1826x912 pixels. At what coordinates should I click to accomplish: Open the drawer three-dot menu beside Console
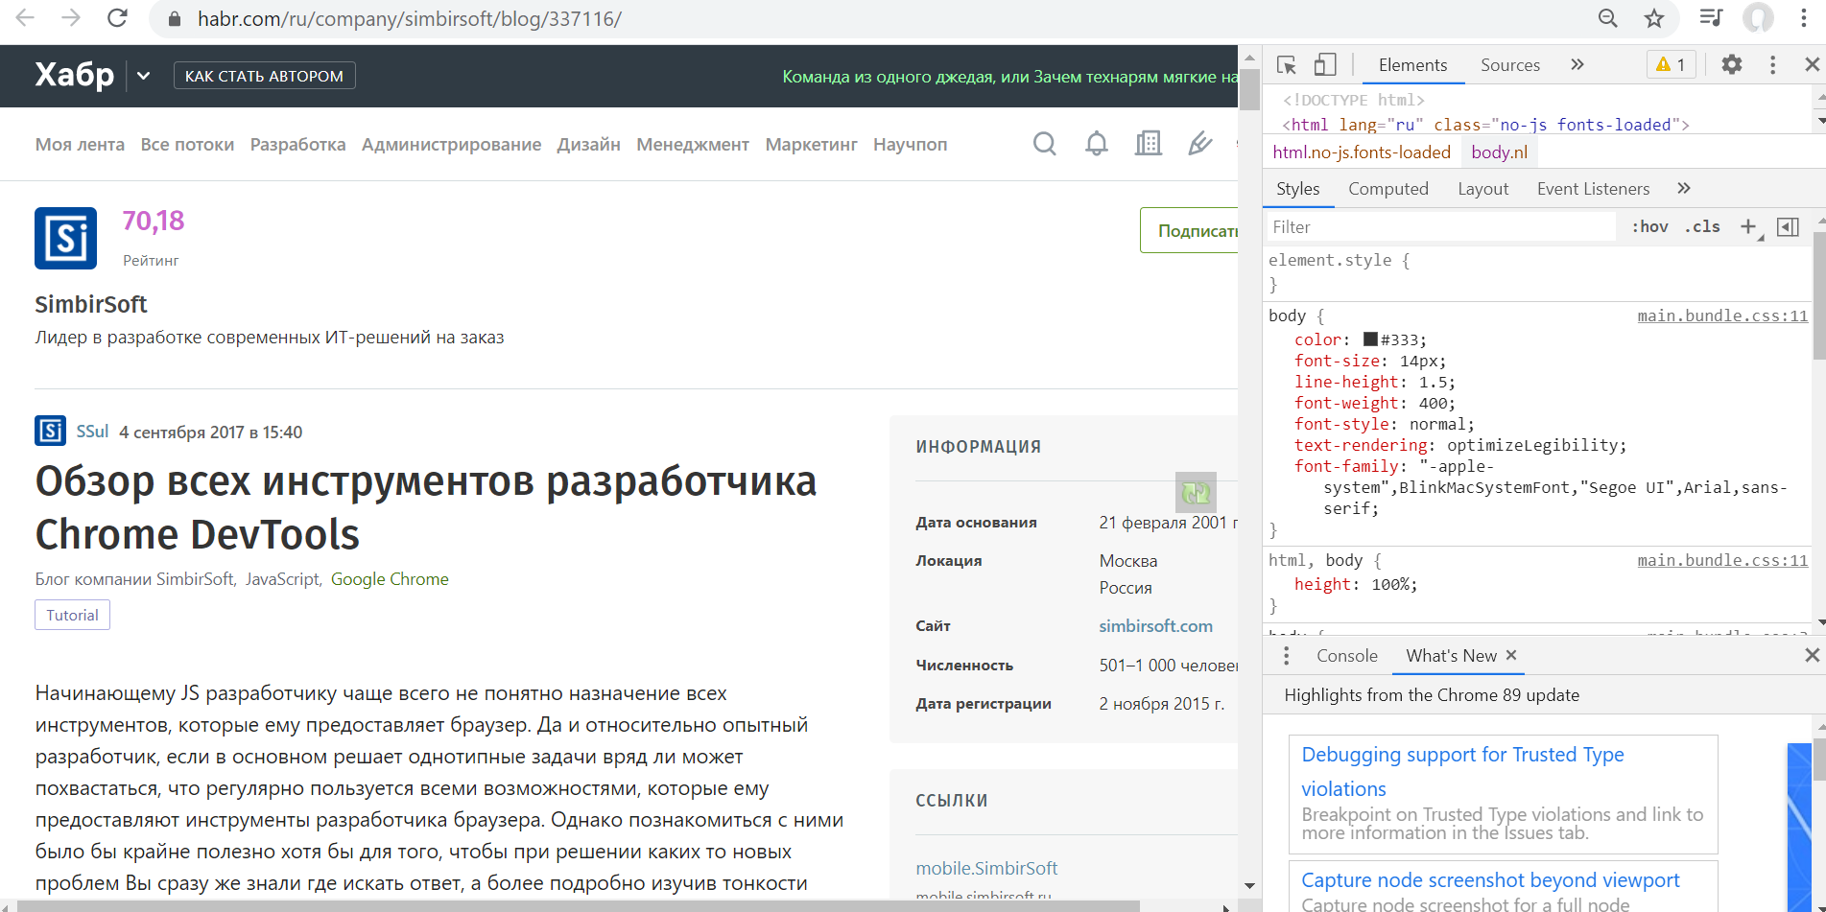(x=1287, y=655)
